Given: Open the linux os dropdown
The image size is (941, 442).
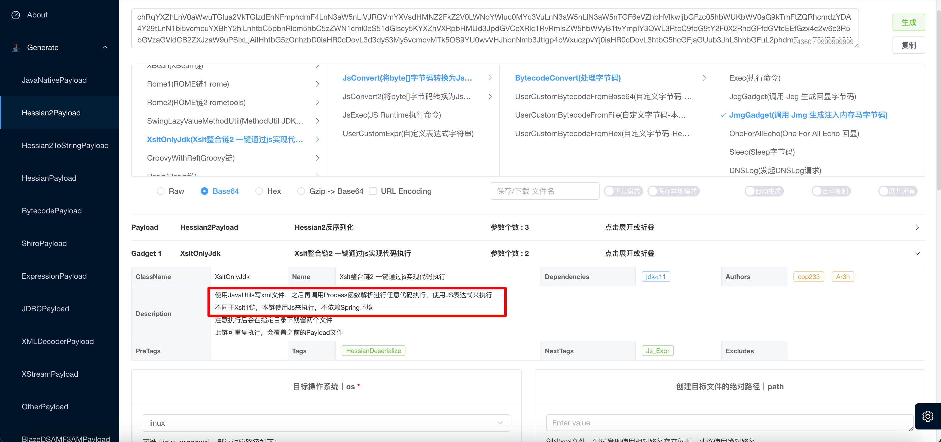Looking at the screenshot, I should [x=326, y=423].
